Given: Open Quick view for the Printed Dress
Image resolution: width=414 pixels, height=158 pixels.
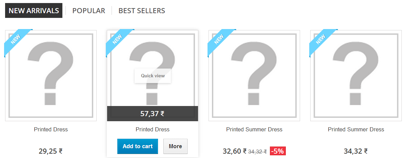Looking at the screenshot, I should point(153,76).
